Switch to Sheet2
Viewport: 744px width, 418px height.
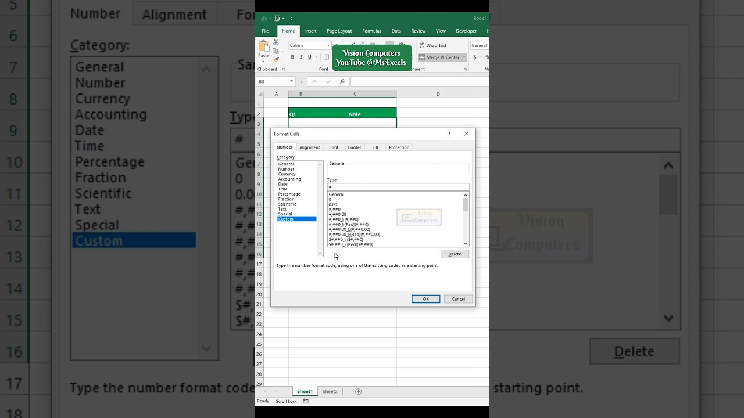click(330, 391)
